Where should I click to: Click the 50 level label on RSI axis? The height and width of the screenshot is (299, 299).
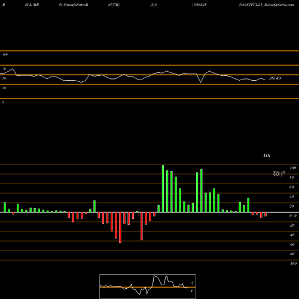tap(4, 78)
